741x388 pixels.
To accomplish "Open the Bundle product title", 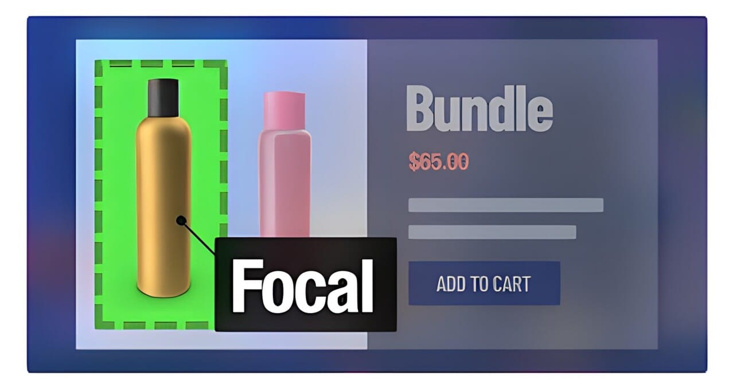I will pos(479,109).
